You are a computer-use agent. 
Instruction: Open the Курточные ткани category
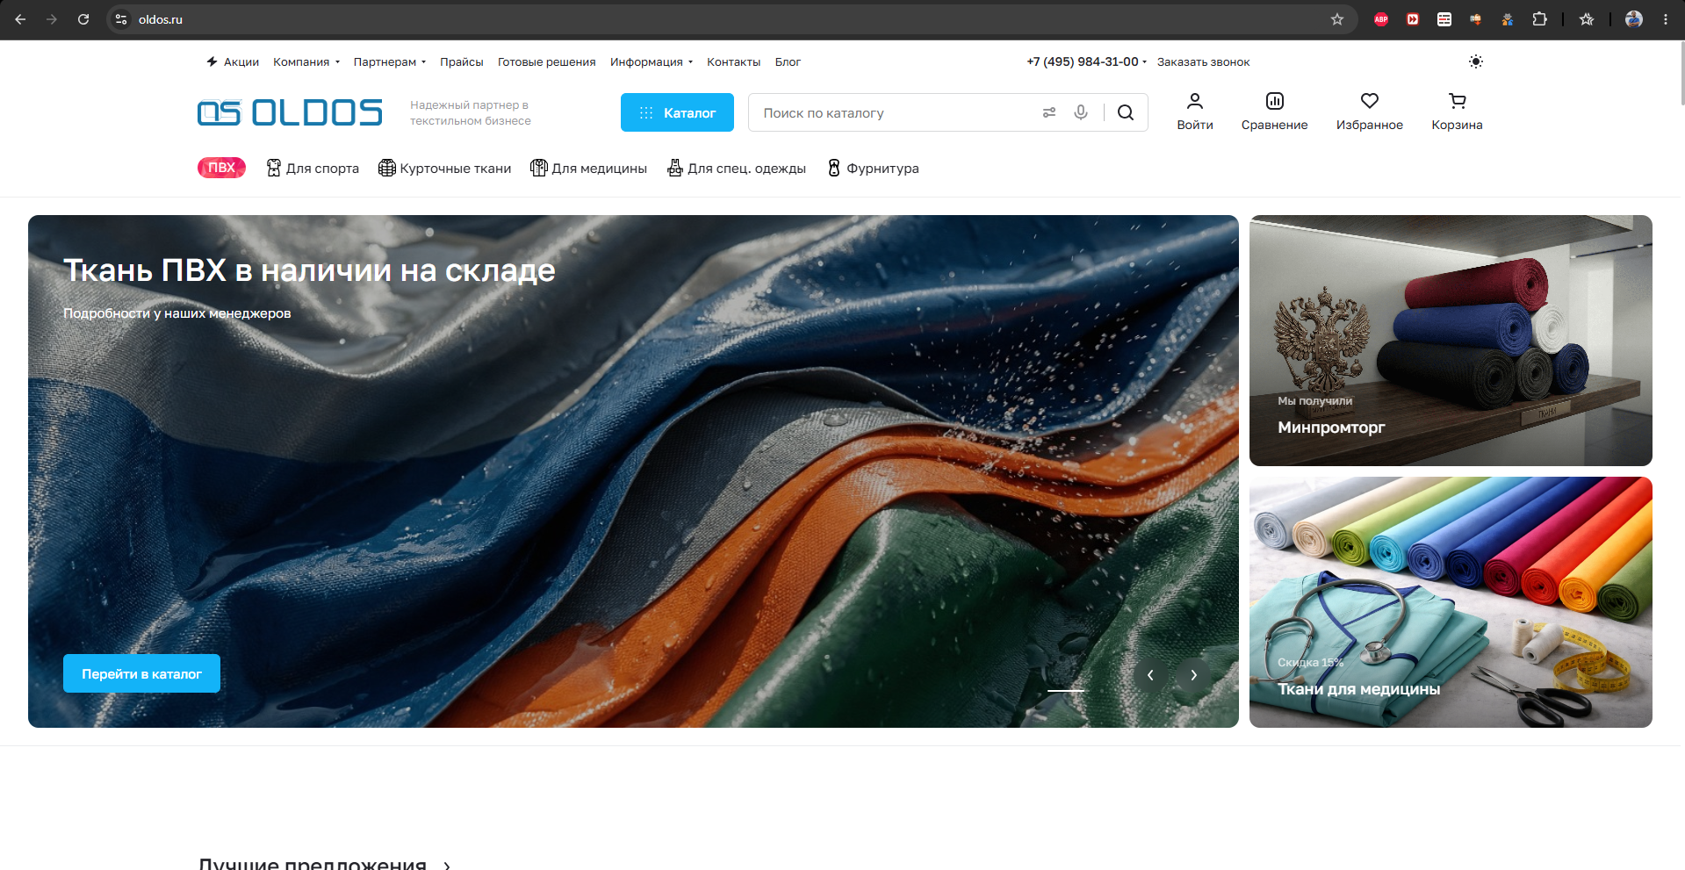pos(444,168)
